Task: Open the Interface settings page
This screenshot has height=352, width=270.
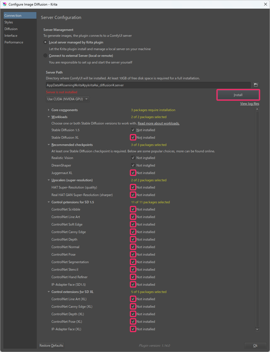Action: tap(20, 36)
